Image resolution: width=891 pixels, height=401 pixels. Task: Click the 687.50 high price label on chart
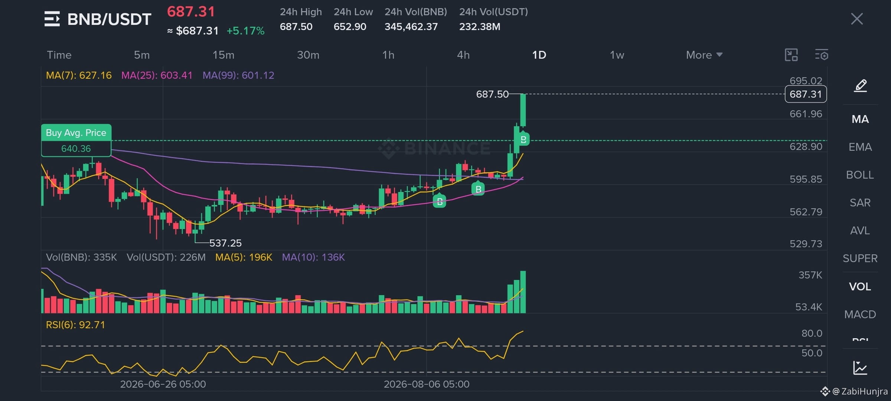tap(492, 94)
